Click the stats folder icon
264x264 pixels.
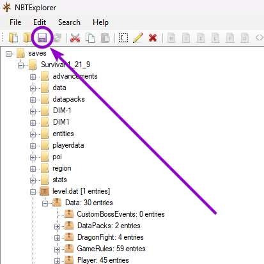45,180
